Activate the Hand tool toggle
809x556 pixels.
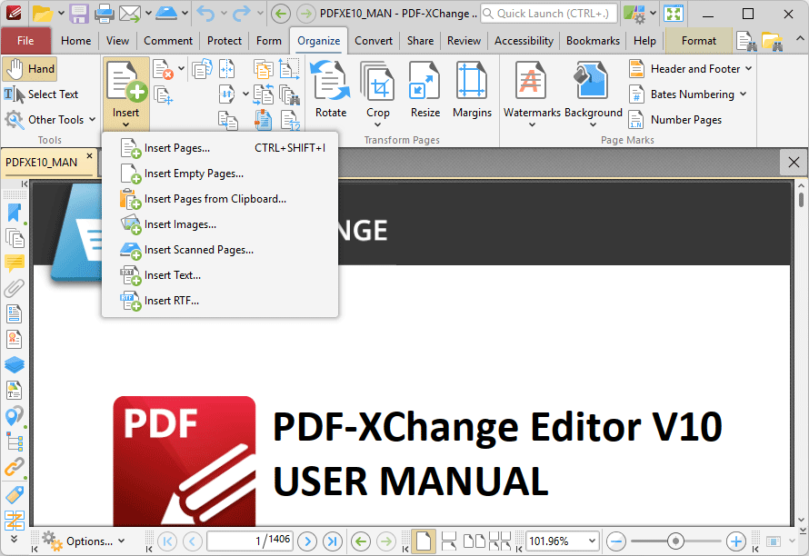pyautogui.click(x=29, y=69)
